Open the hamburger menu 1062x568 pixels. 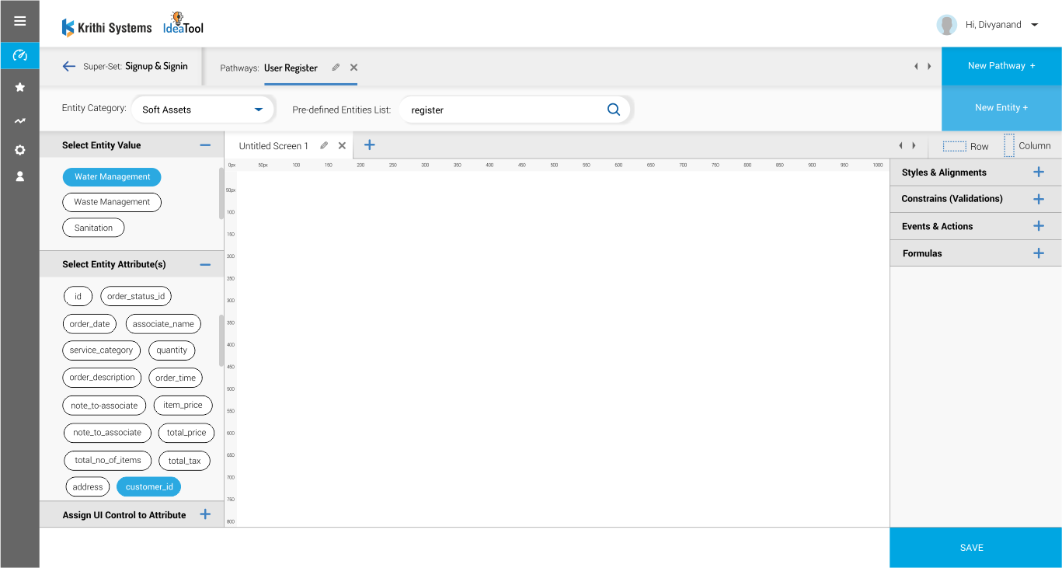click(x=20, y=21)
